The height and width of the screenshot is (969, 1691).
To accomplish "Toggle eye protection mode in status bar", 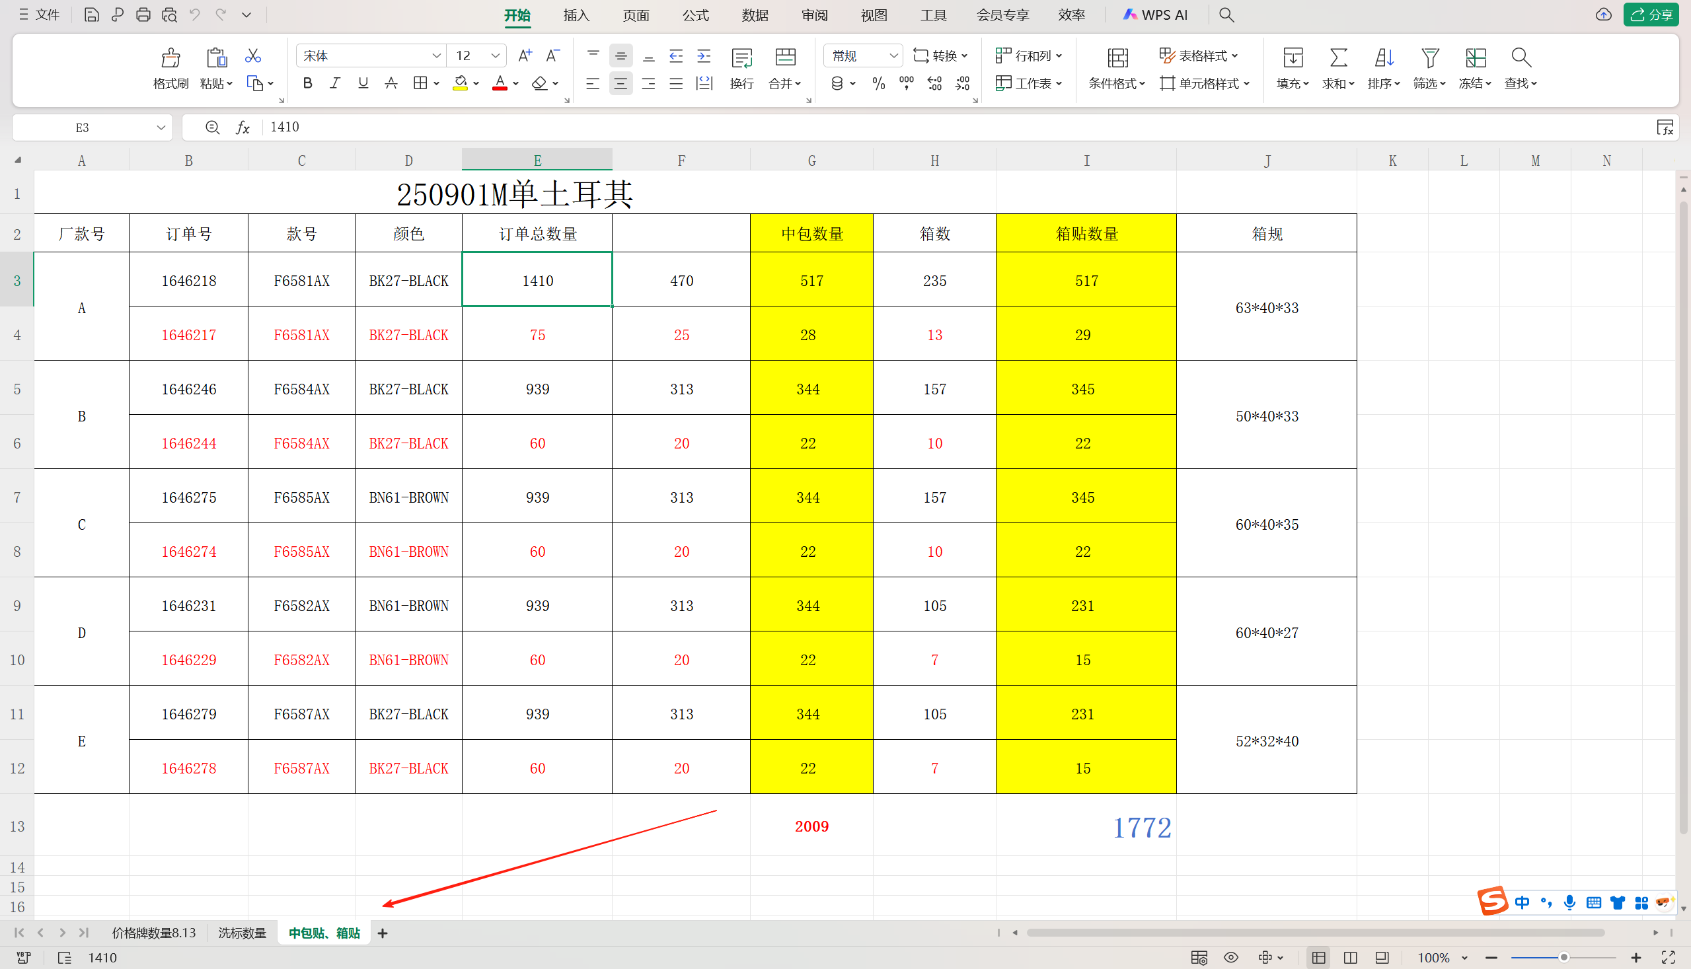I will point(1231,957).
